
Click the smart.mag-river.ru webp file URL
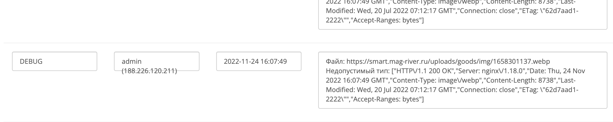448,61
